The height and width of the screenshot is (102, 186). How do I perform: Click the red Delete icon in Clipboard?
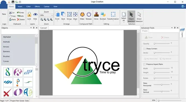coord(18,20)
